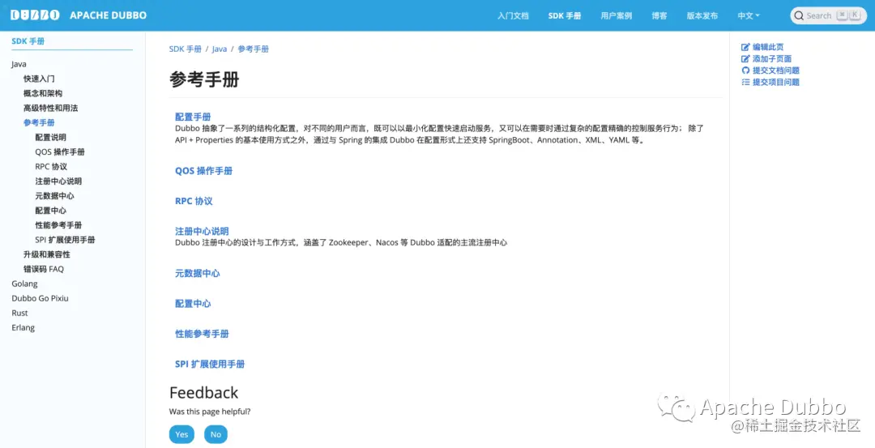The width and height of the screenshot is (875, 448).
Task: Click the Dubbo logo in the header
Action: (35, 15)
